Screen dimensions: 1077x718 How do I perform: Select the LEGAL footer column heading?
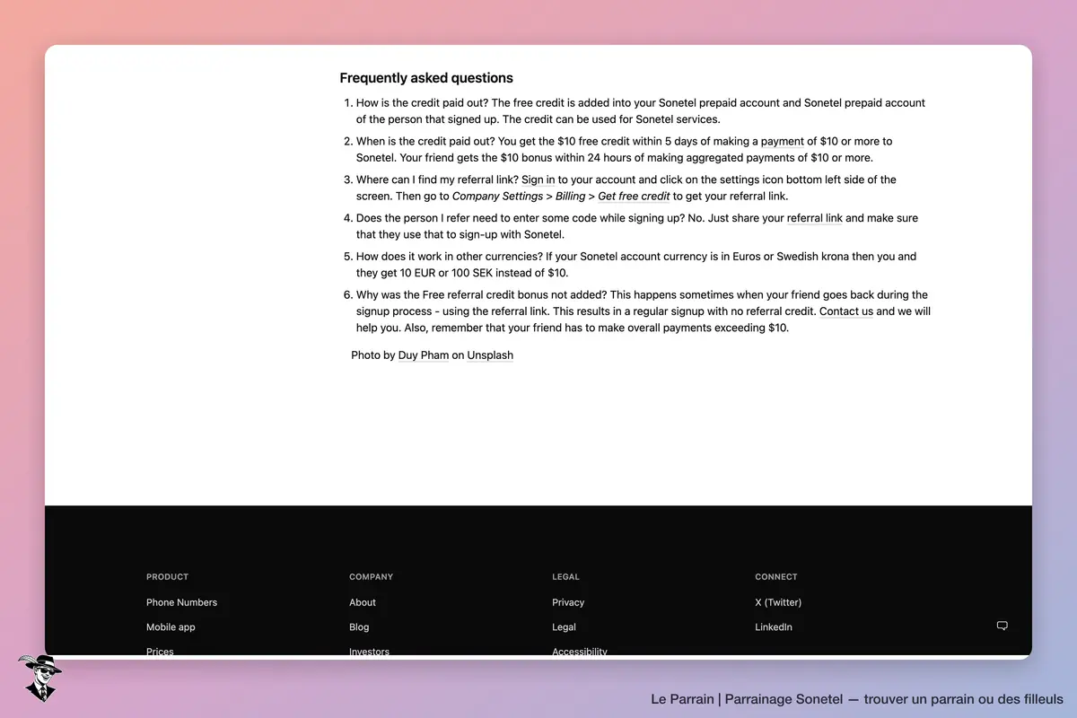pyautogui.click(x=565, y=577)
